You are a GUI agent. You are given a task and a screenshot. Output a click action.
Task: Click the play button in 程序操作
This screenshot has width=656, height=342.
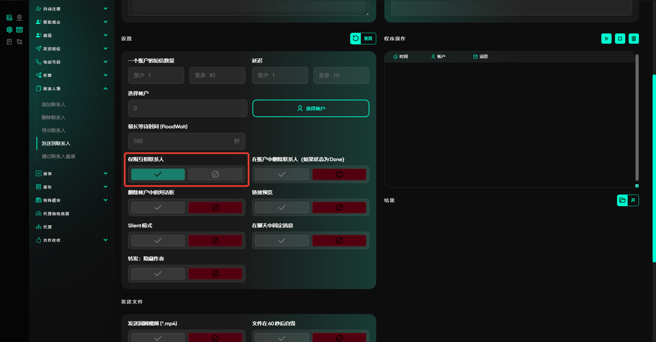point(606,39)
